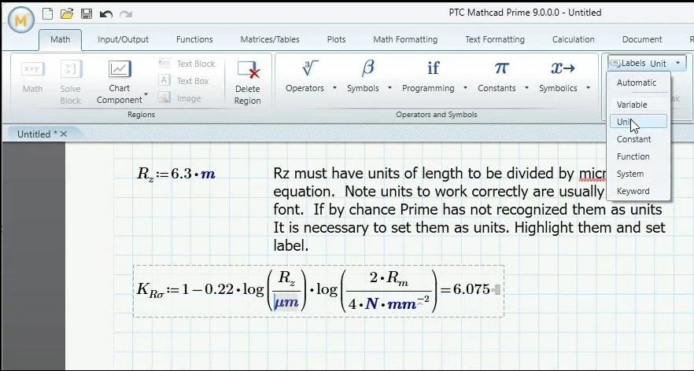Open the Symbolics gallery
The height and width of the screenshot is (371, 694).
(558, 76)
